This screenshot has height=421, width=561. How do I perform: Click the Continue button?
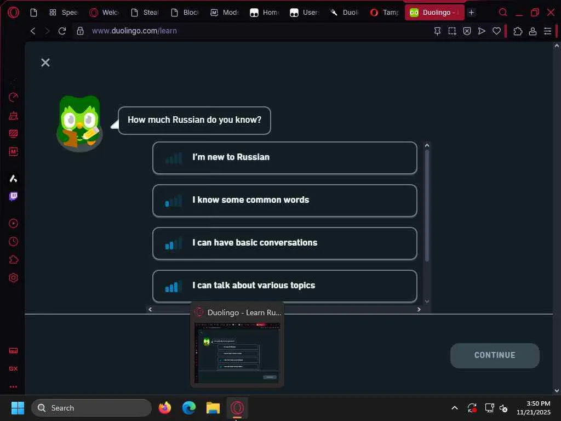click(495, 355)
